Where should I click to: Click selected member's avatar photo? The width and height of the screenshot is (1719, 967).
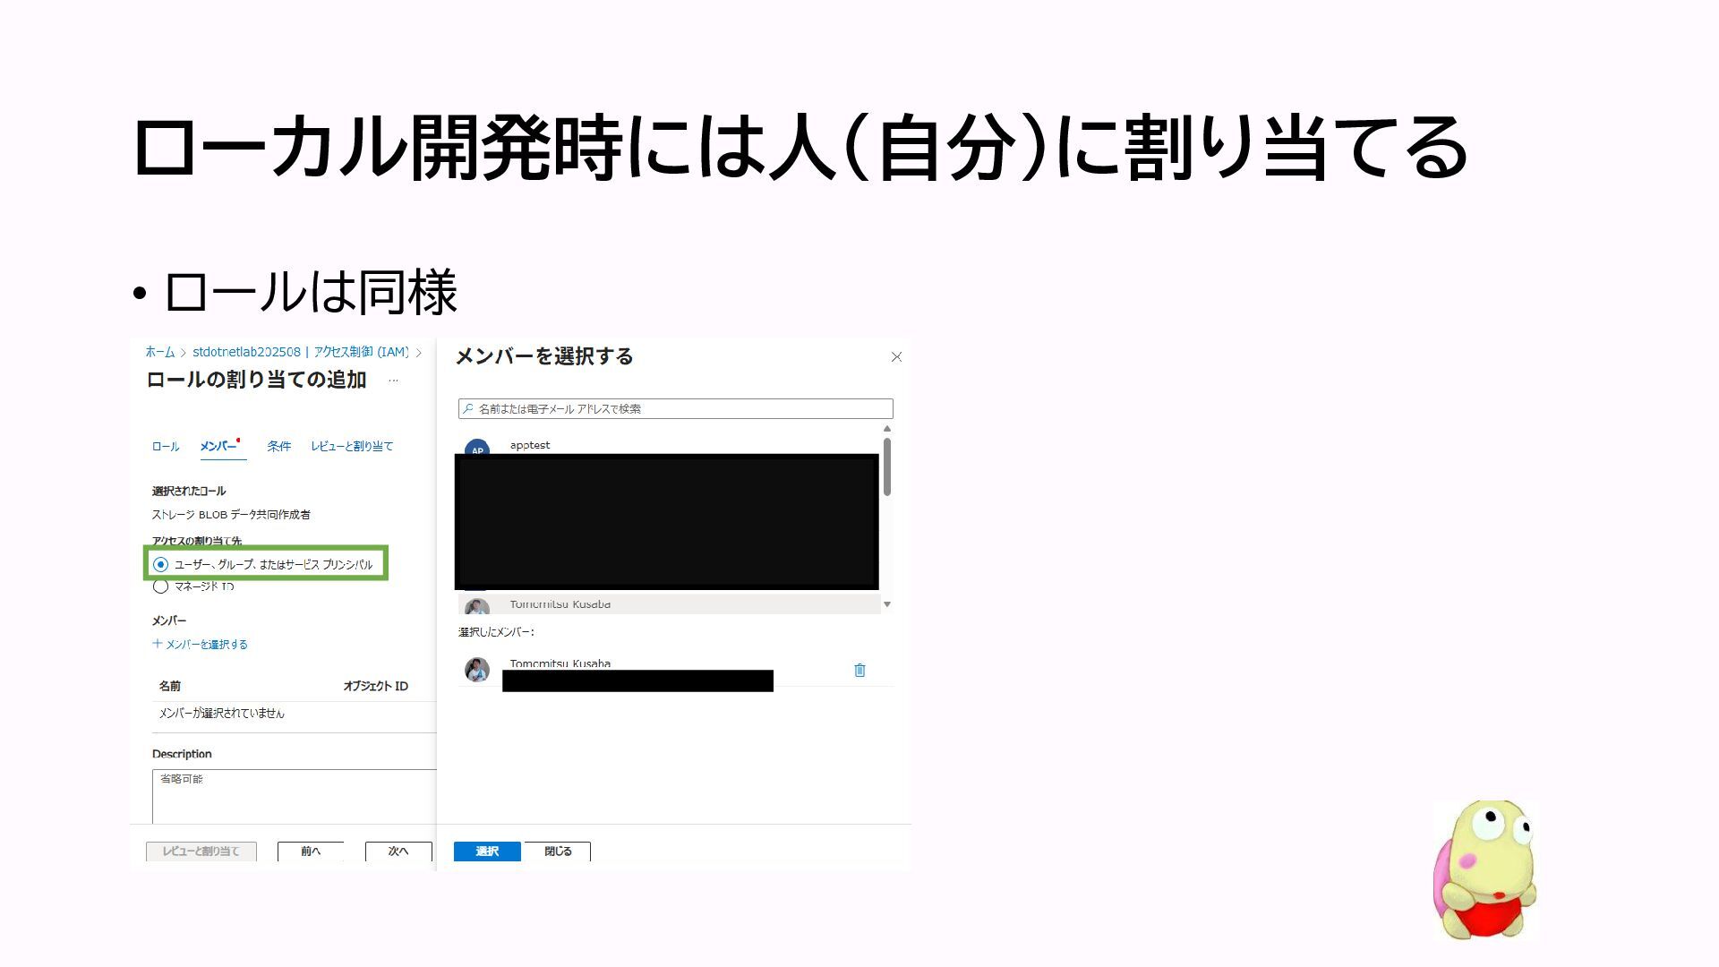[x=477, y=670]
